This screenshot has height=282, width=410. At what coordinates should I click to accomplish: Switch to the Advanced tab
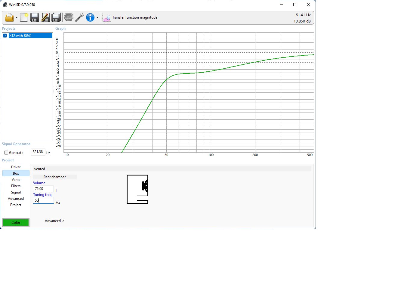[16, 199]
